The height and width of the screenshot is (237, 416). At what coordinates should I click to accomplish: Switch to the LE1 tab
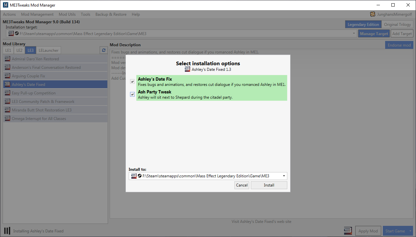click(x=8, y=50)
